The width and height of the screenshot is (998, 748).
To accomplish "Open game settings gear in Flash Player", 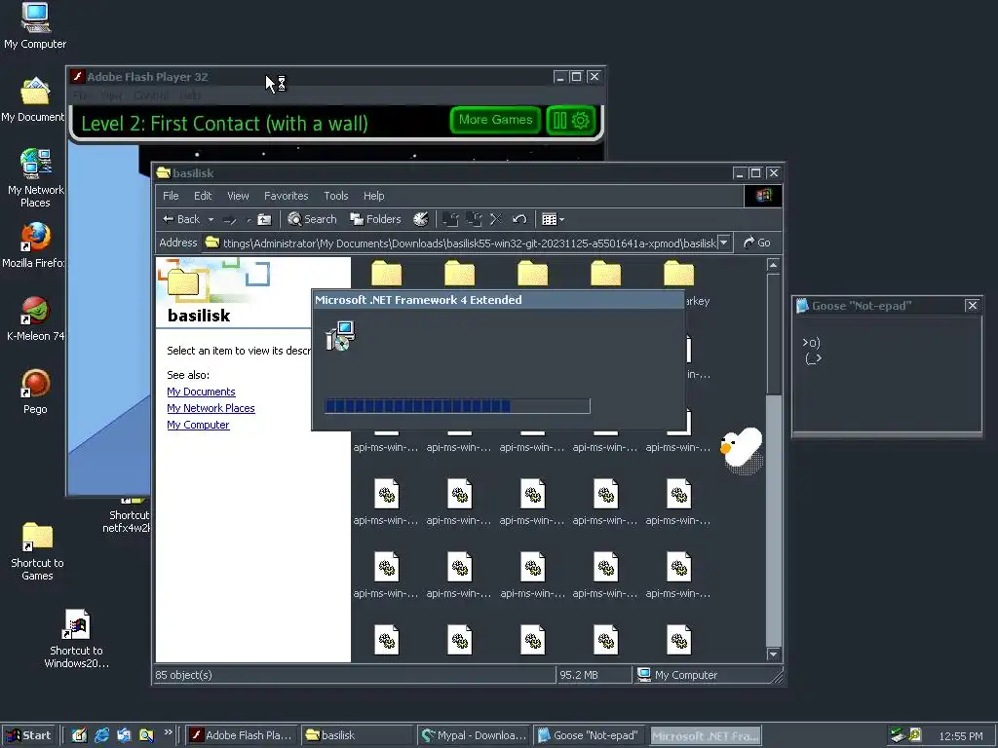I will coord(581,120).
